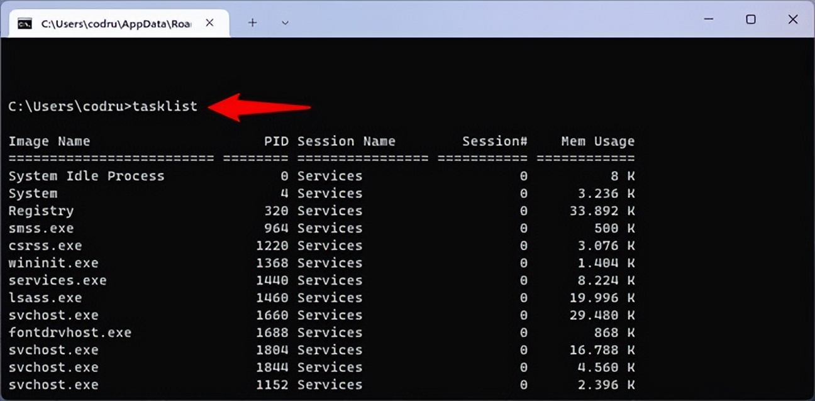Screen dimensions: 815x401
Task: Click the 16.788 K memory value
Action: click(602, 350)
